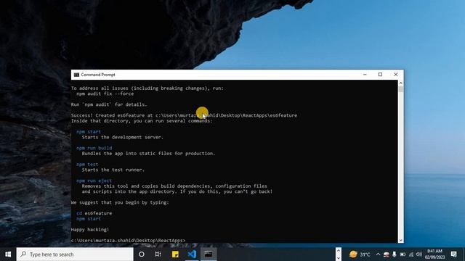Select the Command Prompt taskbar icon

pyautogui.click(x=209, y=254)
